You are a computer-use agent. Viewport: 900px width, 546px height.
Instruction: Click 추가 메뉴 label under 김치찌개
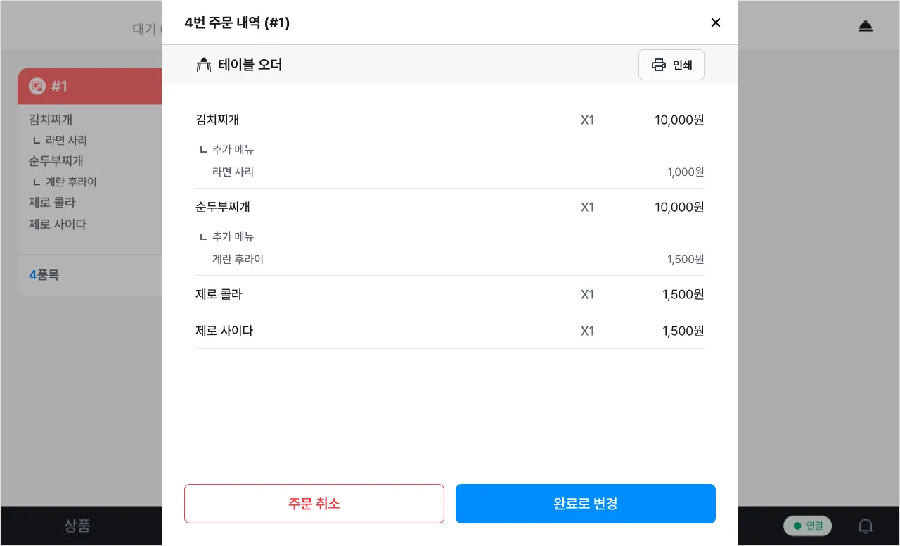[x=233, y=149]
